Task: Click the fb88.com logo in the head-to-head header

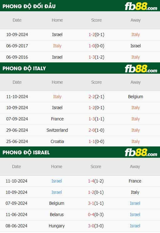Action: pos(141,6)
